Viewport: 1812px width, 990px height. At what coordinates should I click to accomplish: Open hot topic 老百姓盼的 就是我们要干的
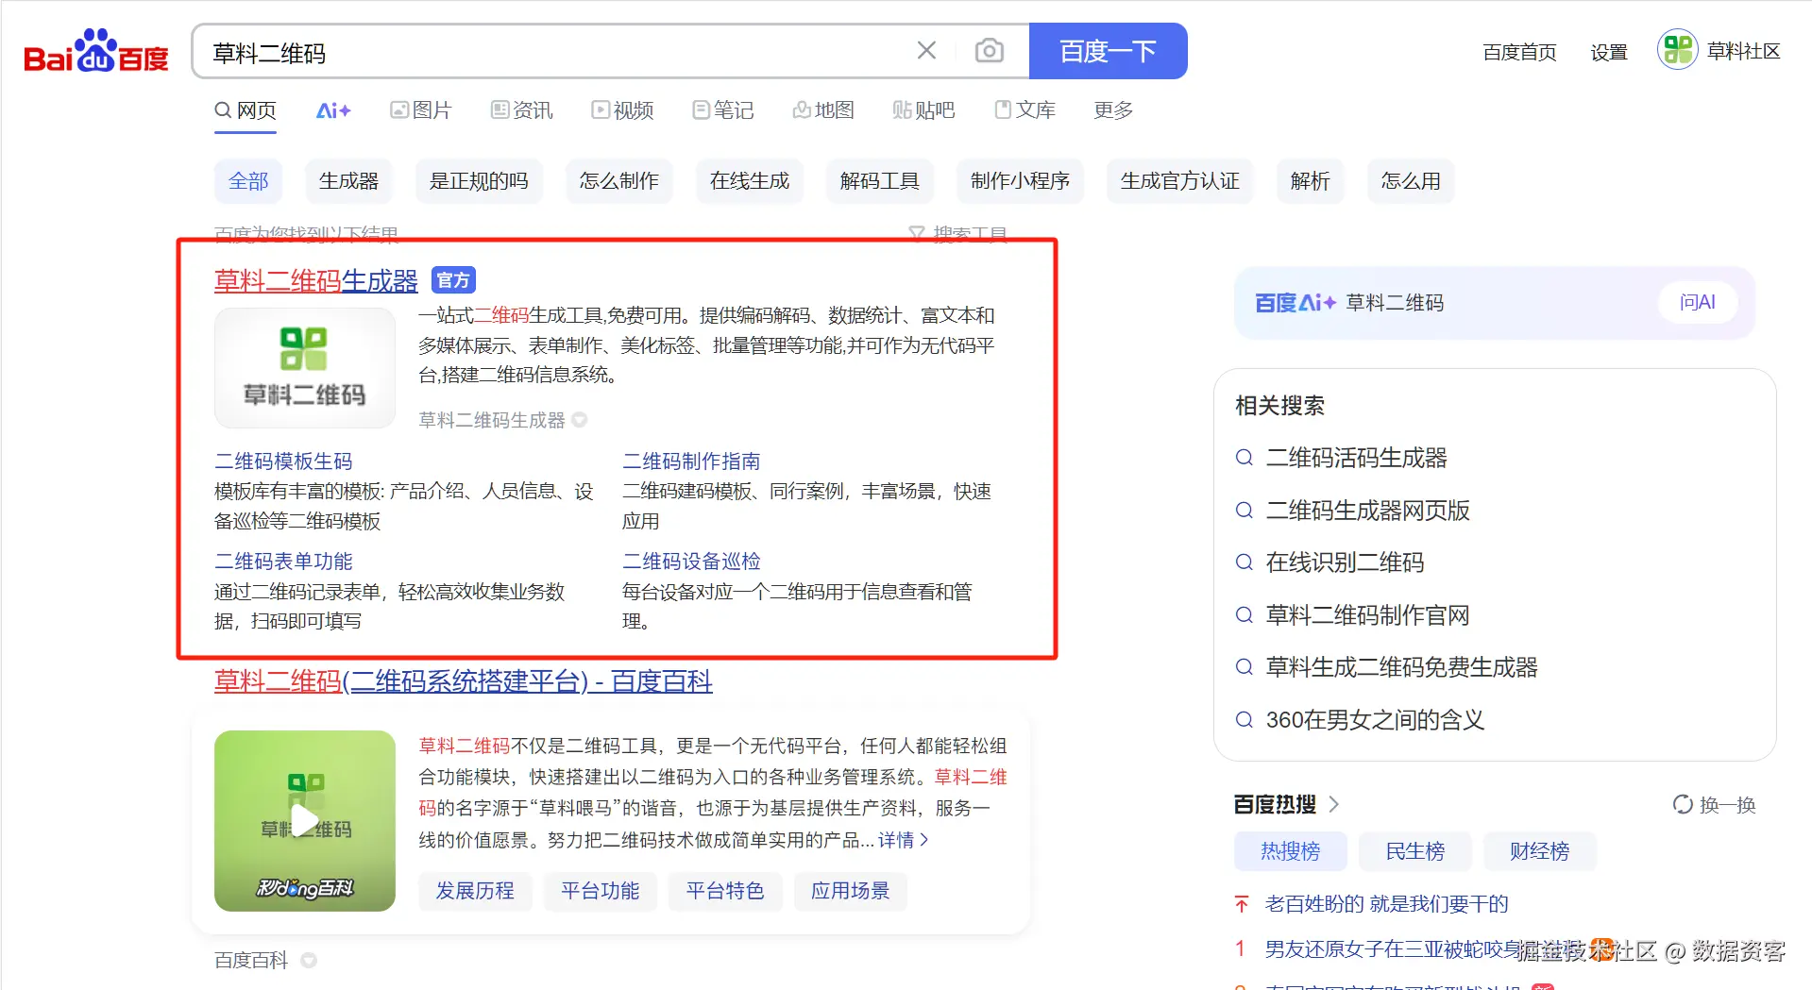coord(1386,904)
